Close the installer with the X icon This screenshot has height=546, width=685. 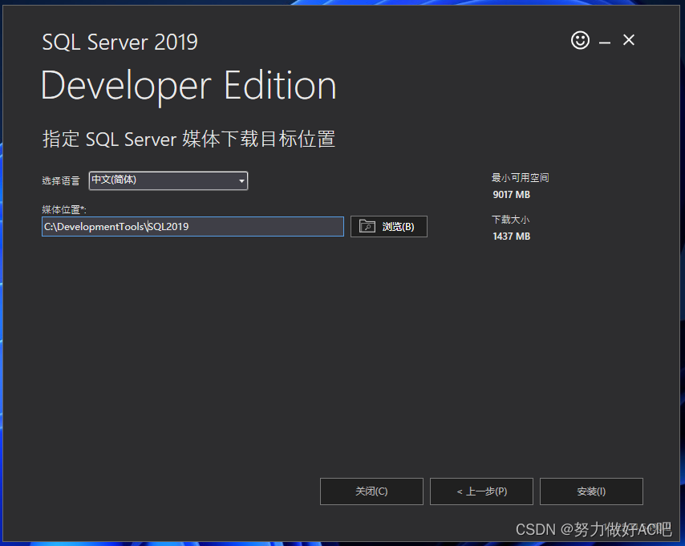[629, 40]
